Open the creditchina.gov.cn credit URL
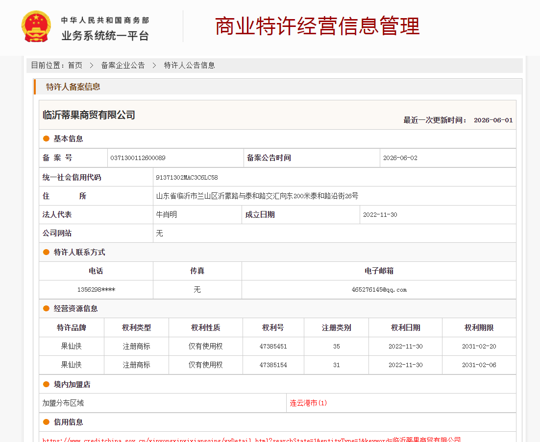Image resolution: width=540 pixels, height=442 pixels. (251, 440)
